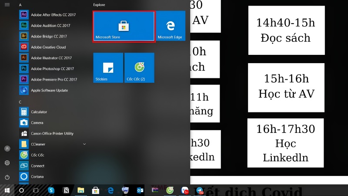Open Cortana from the app list
The image size is (348, 196).
(52, 177)
